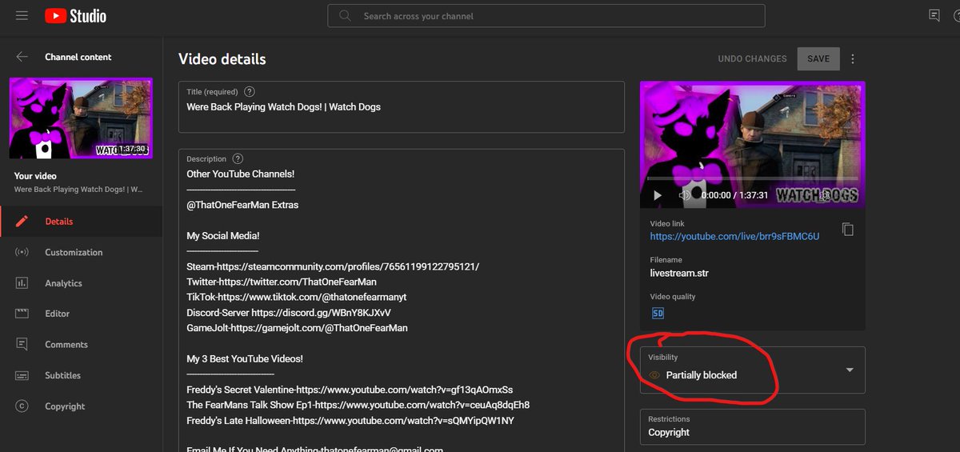
Task: Click the Customization live icon
Action: click(22, 252)
